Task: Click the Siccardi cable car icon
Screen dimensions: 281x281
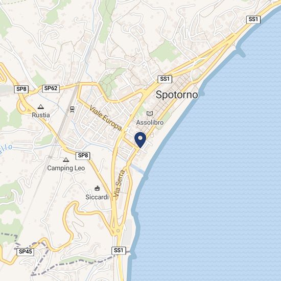Action: coord(97,188)
